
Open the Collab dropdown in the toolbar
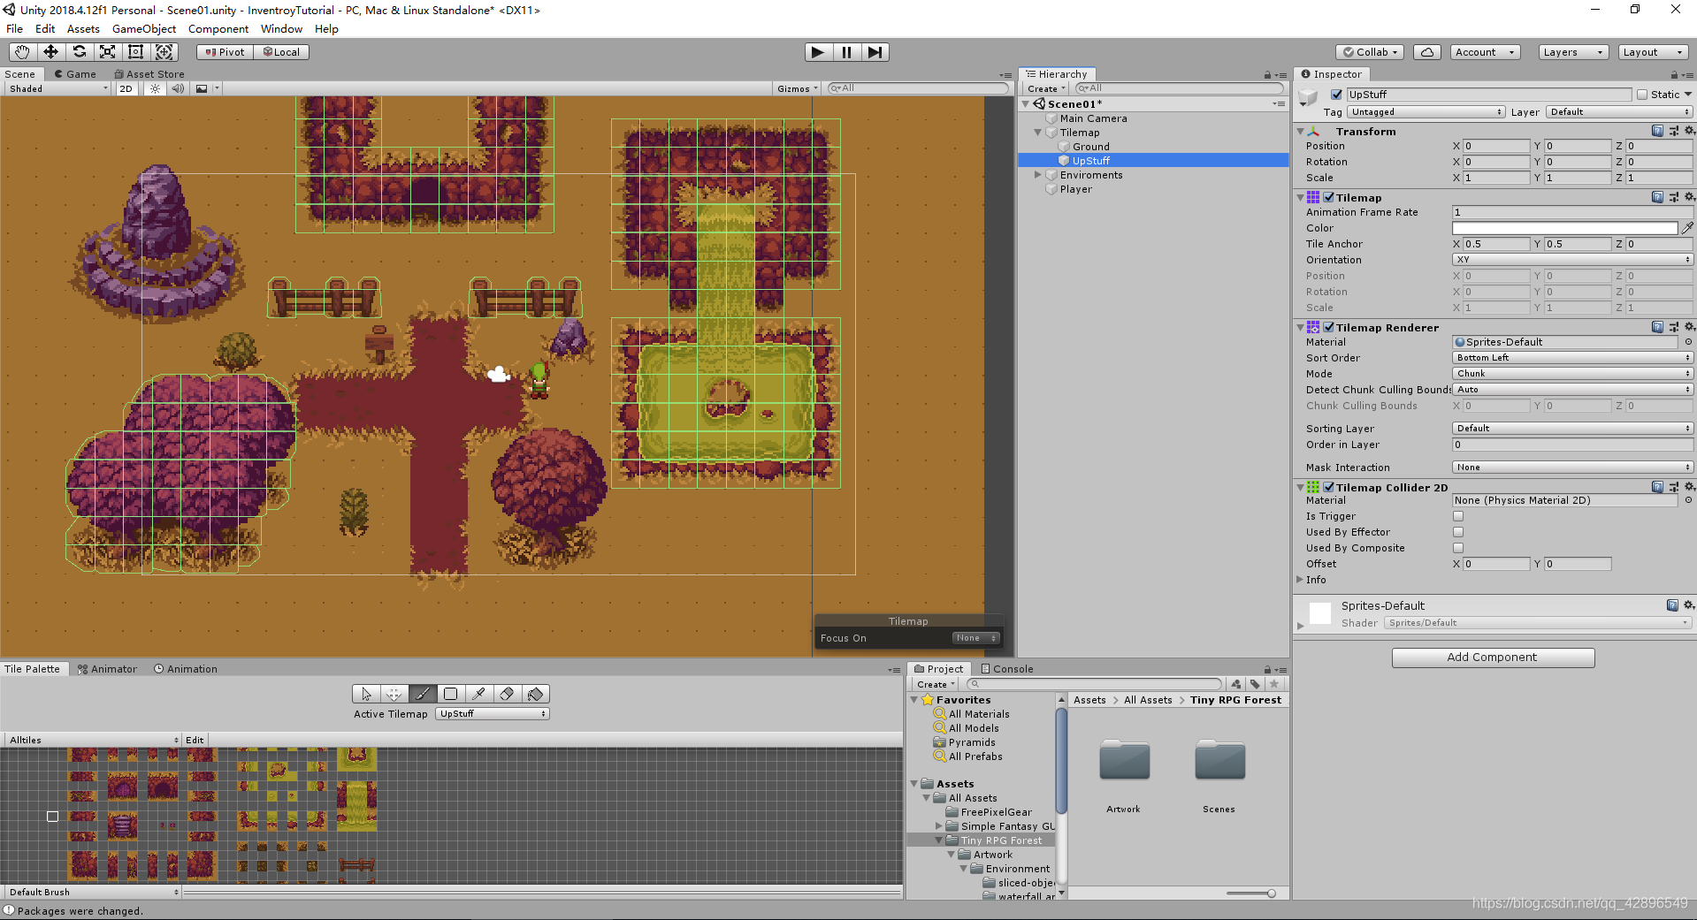click(x=1369, y=52)
